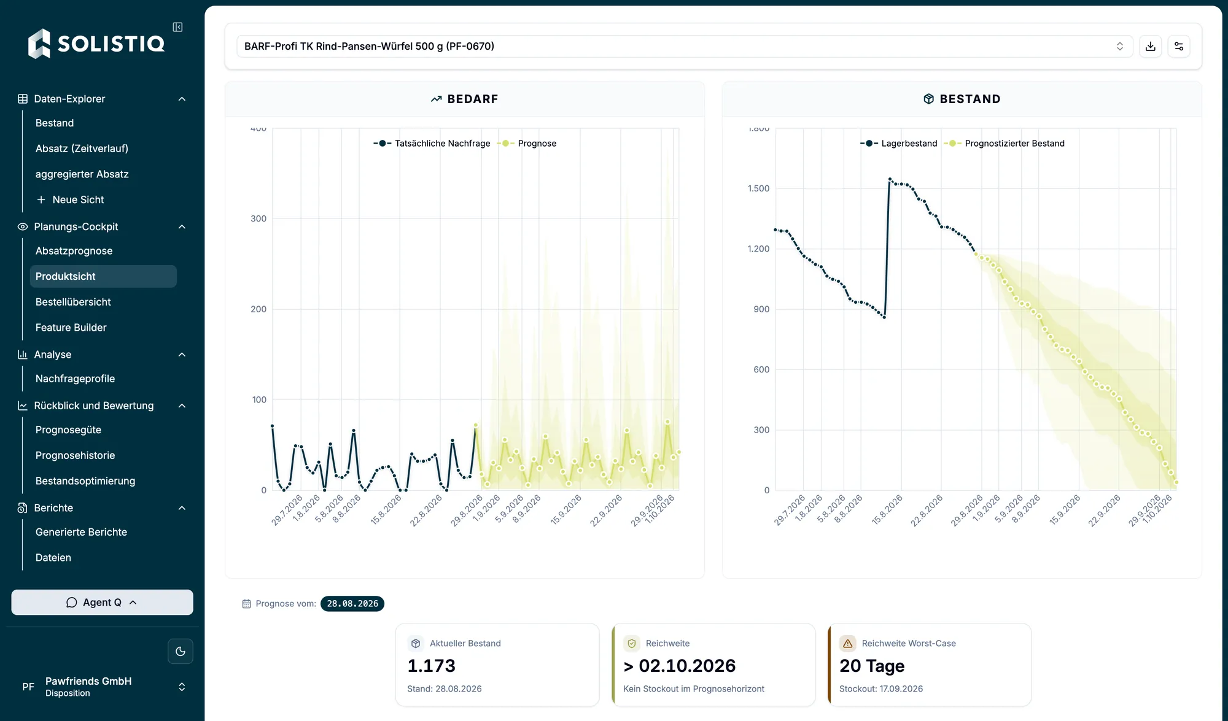Click the Daten-Explorer table icon
Viewport: 1228px width, 721px height.
(23, 99)
